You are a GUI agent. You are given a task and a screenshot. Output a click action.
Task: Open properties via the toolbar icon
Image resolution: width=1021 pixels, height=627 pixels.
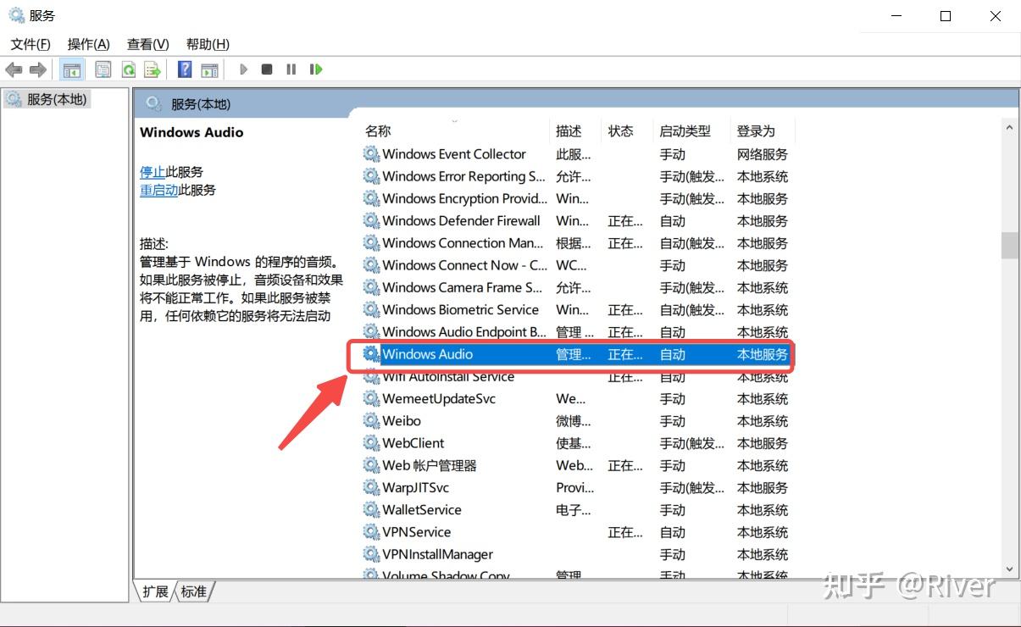103,69
